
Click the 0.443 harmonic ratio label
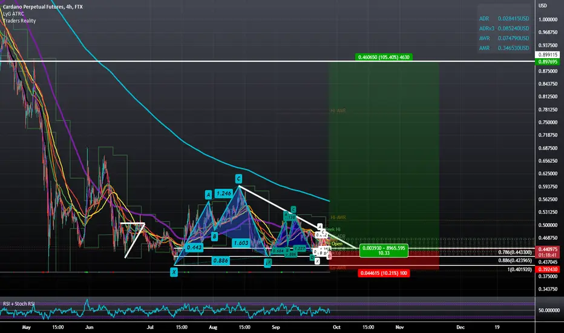[x=194, y=247]
